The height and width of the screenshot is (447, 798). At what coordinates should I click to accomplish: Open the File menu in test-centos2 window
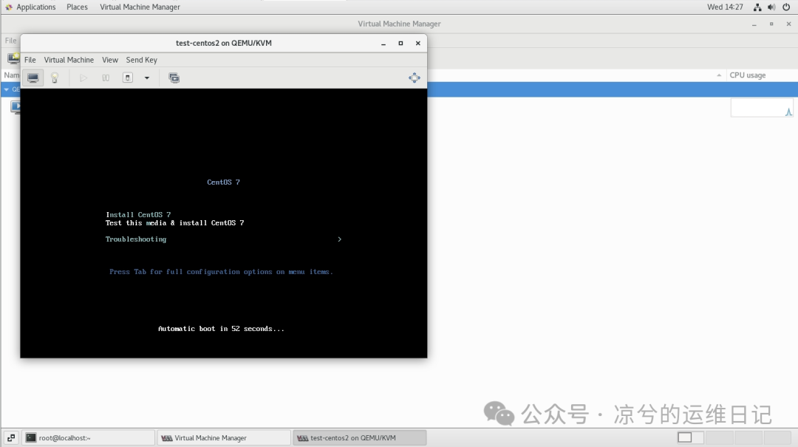coord(30,60)
